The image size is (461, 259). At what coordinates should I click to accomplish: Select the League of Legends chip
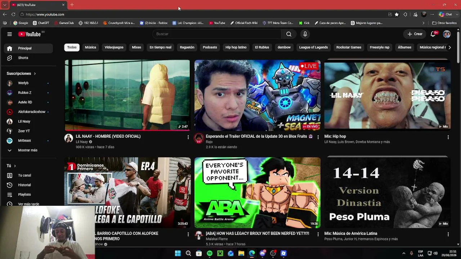313,47
